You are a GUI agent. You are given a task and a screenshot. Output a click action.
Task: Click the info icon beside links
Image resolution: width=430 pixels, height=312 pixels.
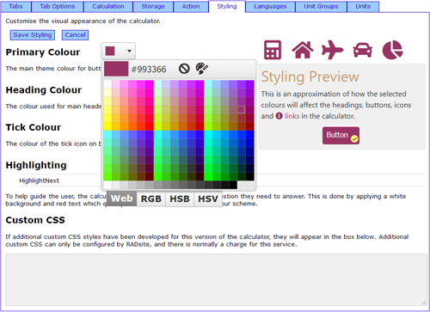(x=279, y=116)
